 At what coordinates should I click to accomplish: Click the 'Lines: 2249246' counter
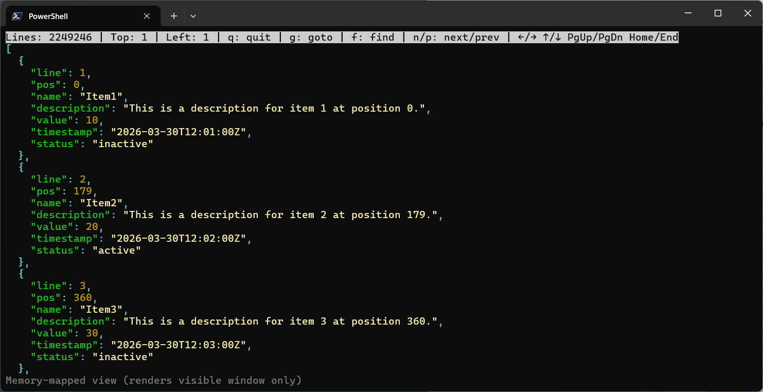49,37
